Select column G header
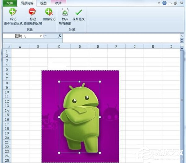 [135, 46]
